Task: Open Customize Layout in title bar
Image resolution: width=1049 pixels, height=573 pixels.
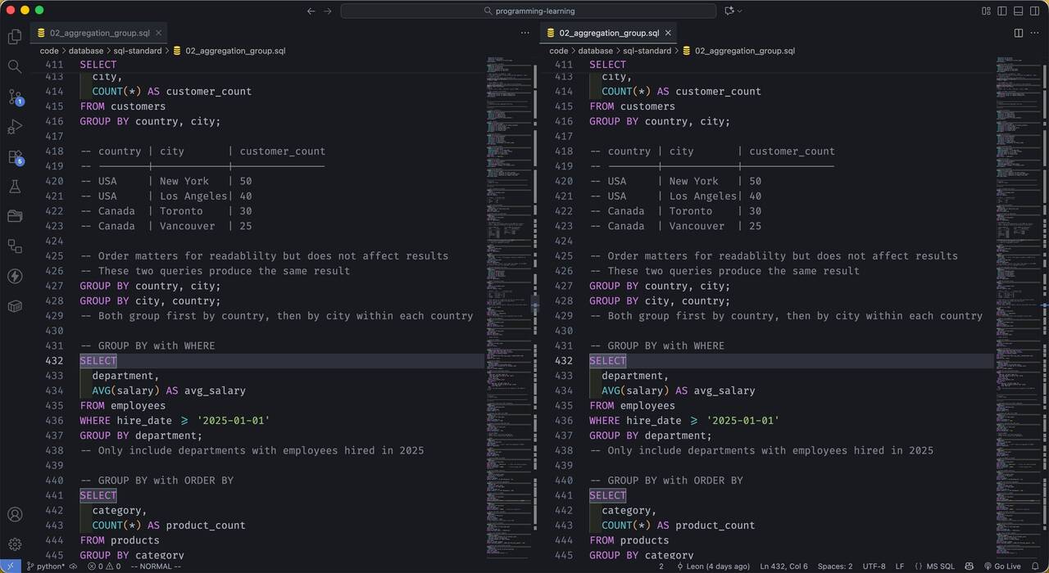Action: 987,11
